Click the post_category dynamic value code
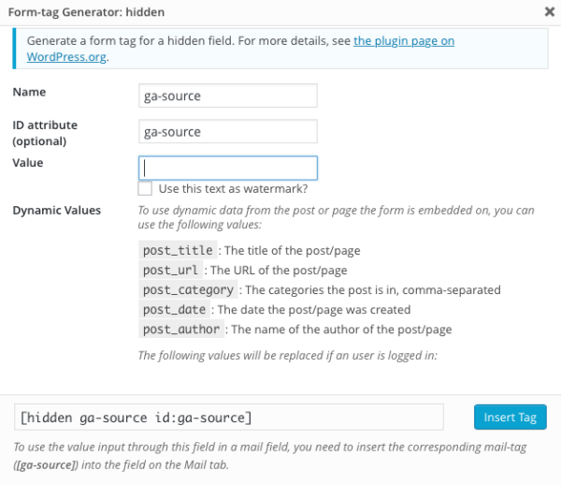 (188, 289)
